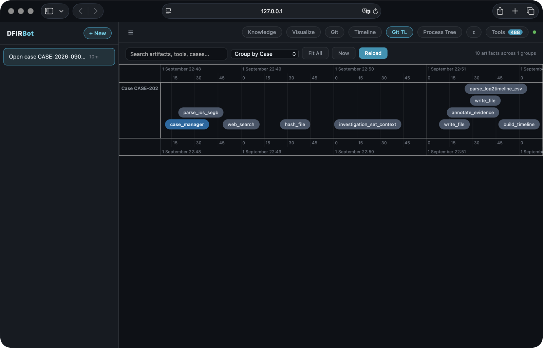Click the website settings icon in address bar
Screen dimensions: 543x348
pyautogui.click(x=168, y=11)
